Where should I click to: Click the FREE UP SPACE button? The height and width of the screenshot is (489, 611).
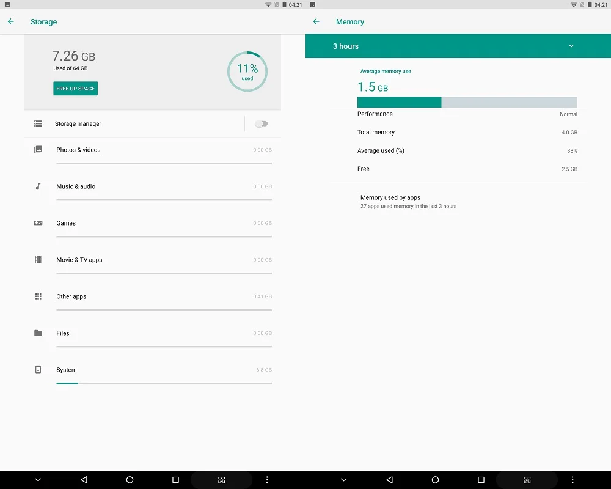76,89
